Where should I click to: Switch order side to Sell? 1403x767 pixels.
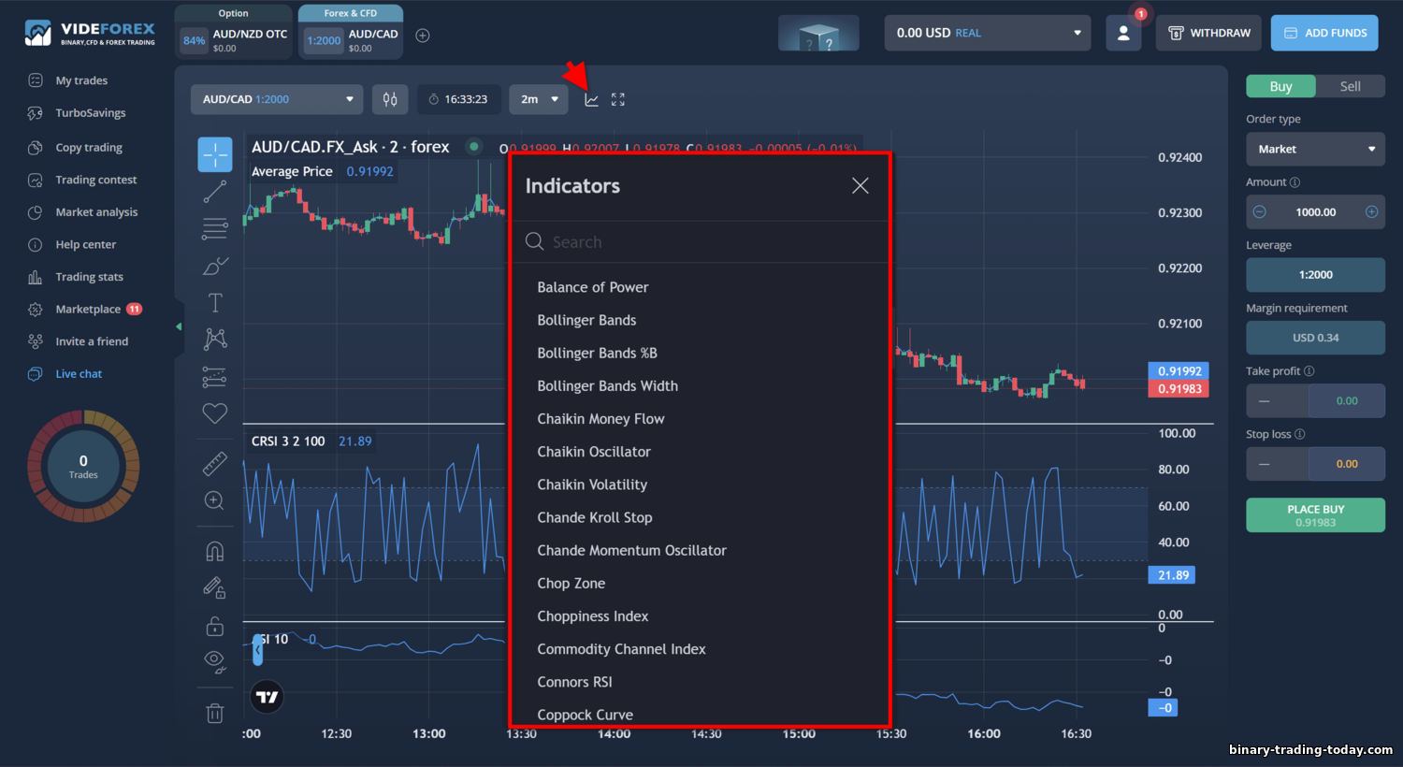tap(1350, 86)
